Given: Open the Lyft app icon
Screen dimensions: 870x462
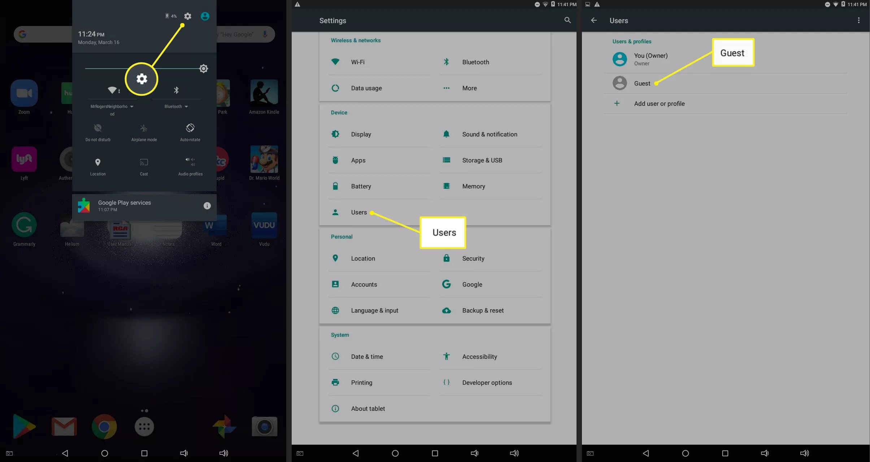Looking at the screenshot, I should tap(24, 159).
